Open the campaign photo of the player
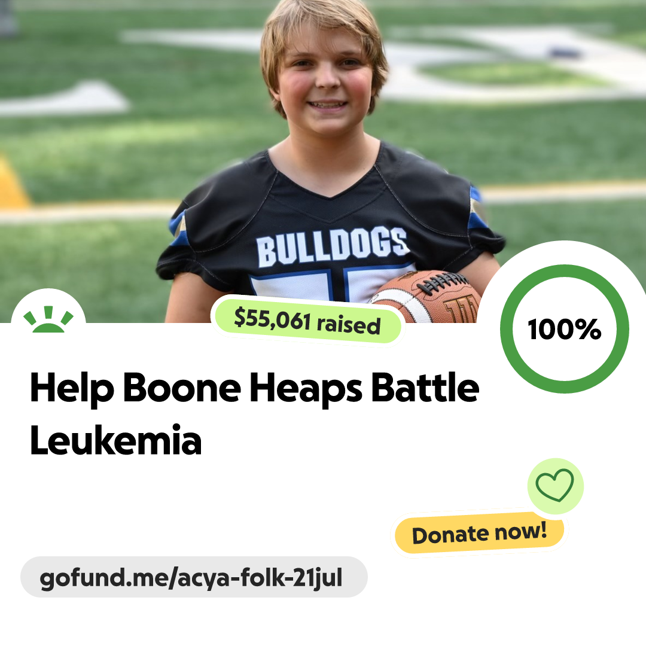 pyautogui.click(x=323, y=161)
